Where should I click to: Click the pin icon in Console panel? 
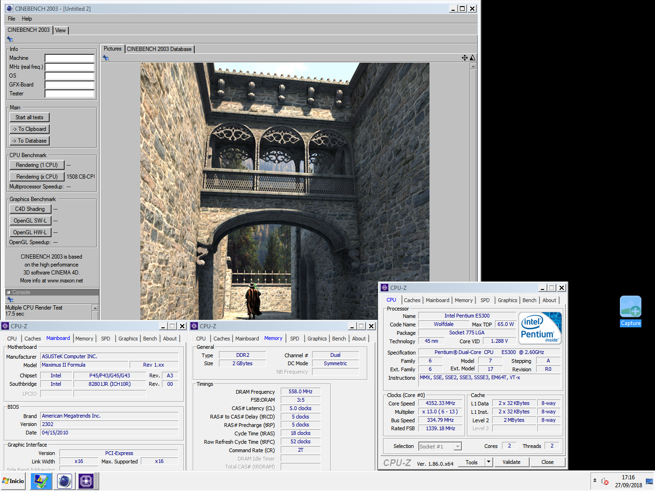[x=10, y=299]
